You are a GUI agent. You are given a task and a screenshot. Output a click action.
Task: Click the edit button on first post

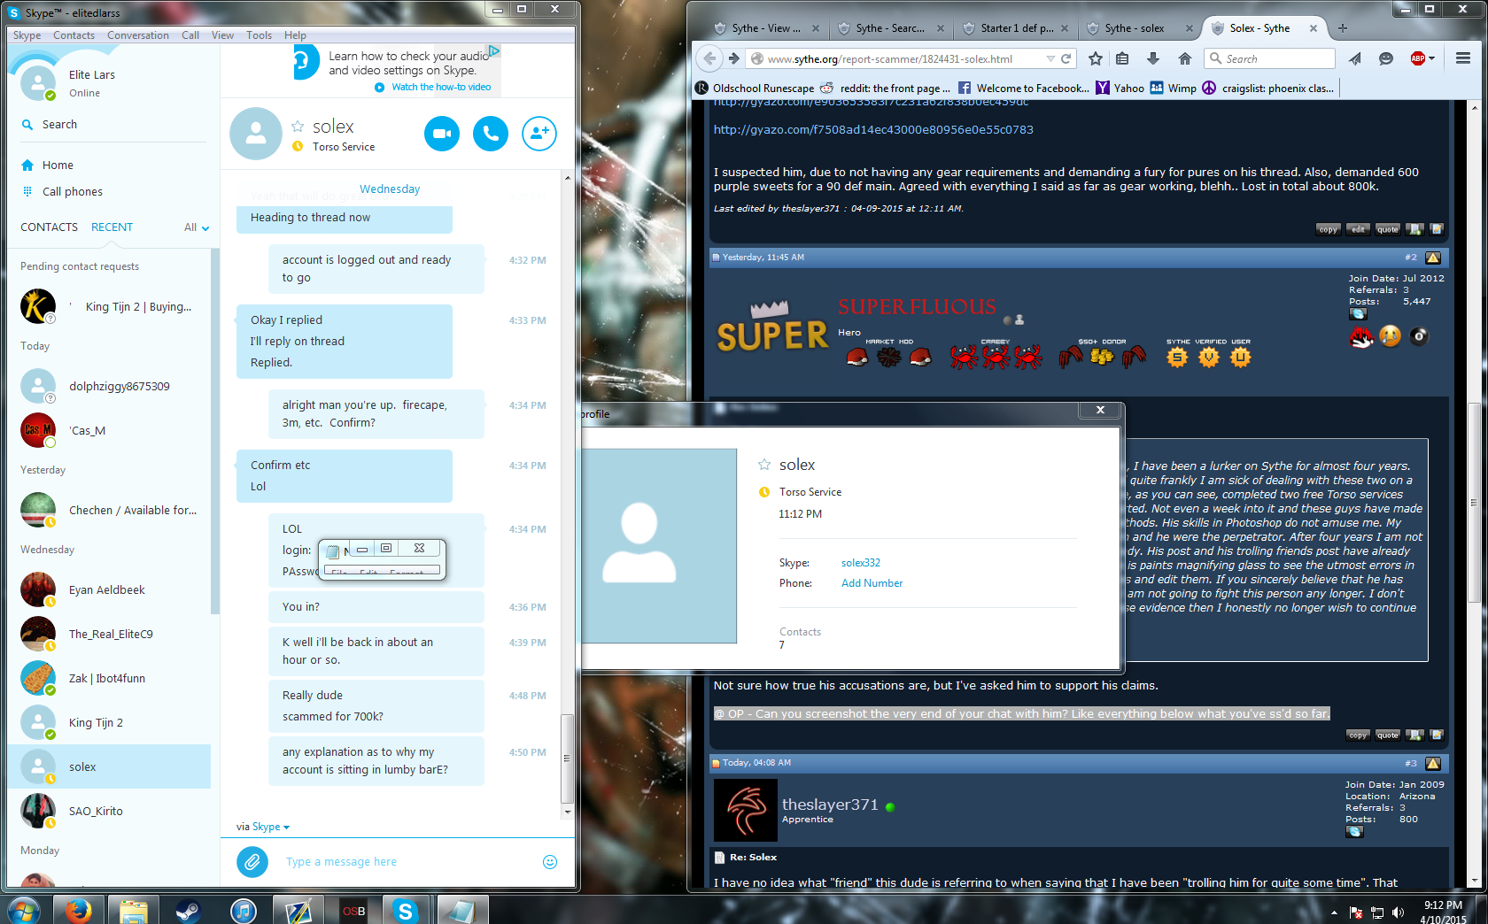[x=1358, y=229]
